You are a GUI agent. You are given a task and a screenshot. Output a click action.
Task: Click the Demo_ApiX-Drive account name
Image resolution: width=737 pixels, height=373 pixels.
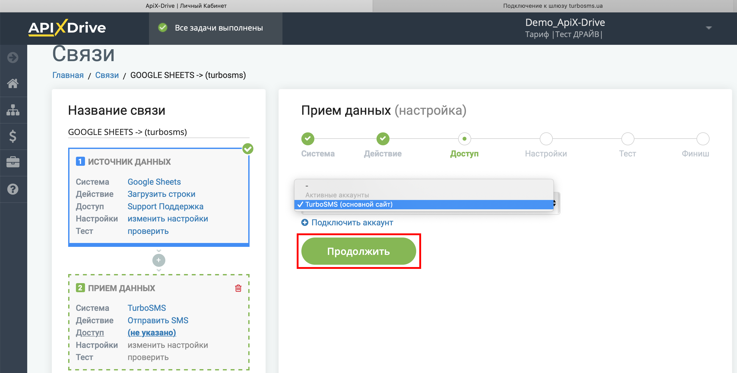[x=565, y=22]
